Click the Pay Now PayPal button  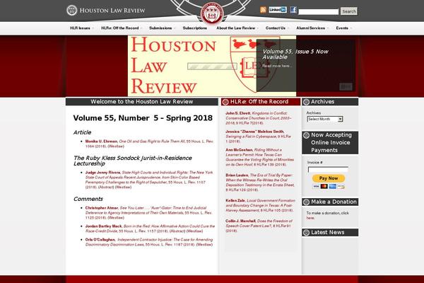(329, 178)
